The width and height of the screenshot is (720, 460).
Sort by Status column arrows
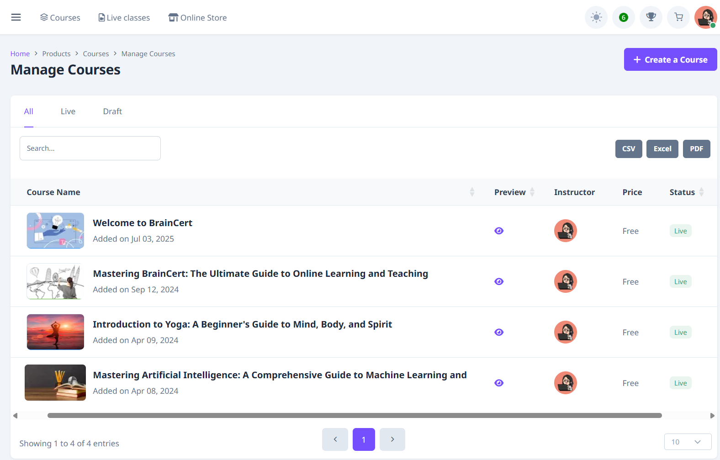tap(701, 192)
